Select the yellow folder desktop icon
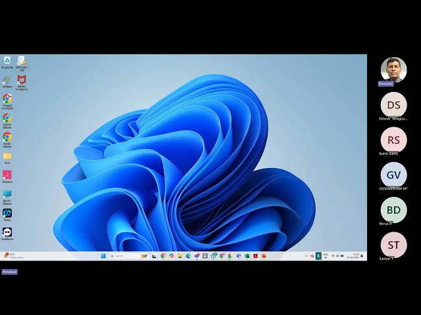 click(7, 158)
